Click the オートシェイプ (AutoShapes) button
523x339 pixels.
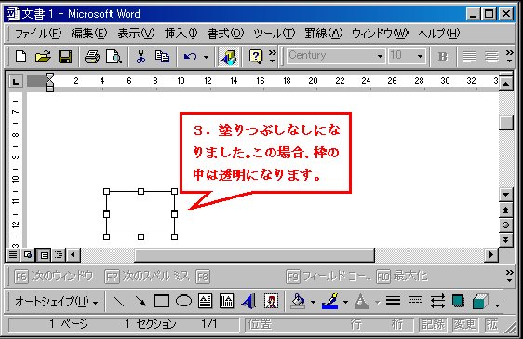(56, 302)
